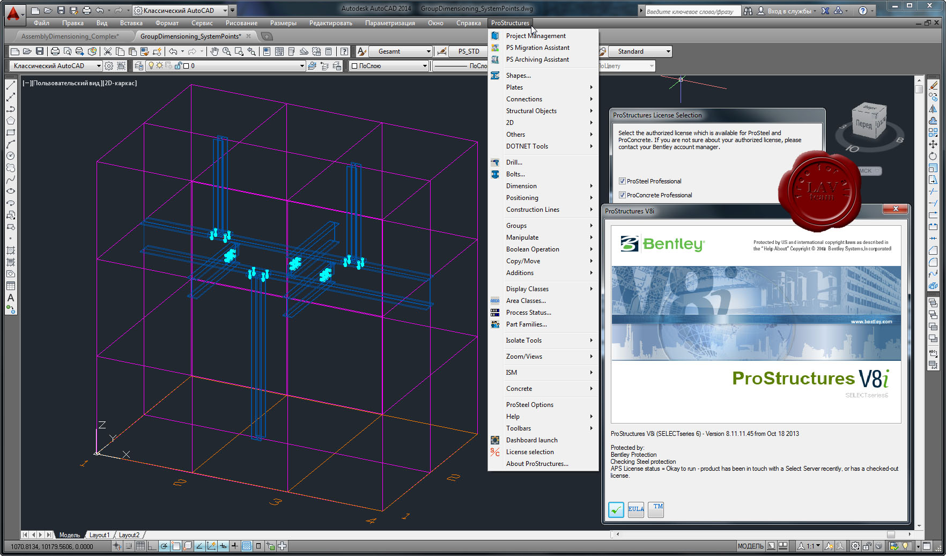The height and width of the screenshot is (556, 946).
Task: Switch to the Layout1 tab
Action: point(99,535)
